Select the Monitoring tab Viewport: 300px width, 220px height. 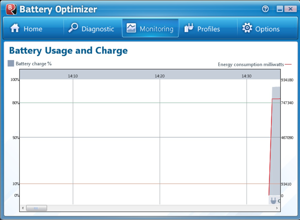click(150, 28)
